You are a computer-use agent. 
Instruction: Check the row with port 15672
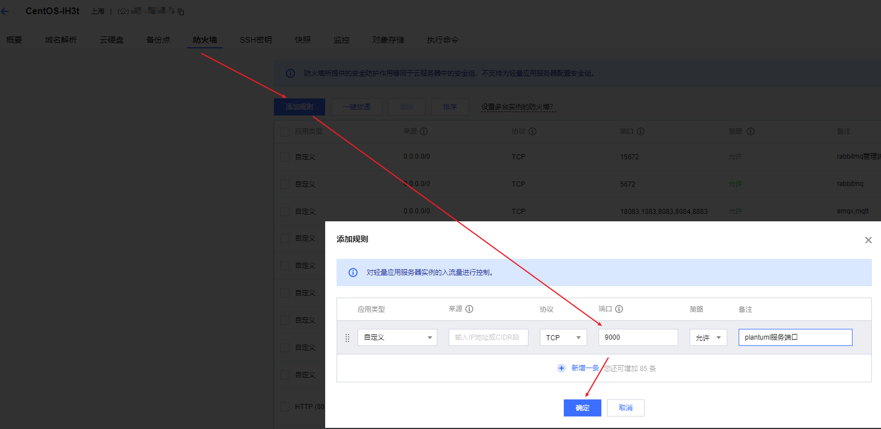pyautogui.click(x=285, y=157)
